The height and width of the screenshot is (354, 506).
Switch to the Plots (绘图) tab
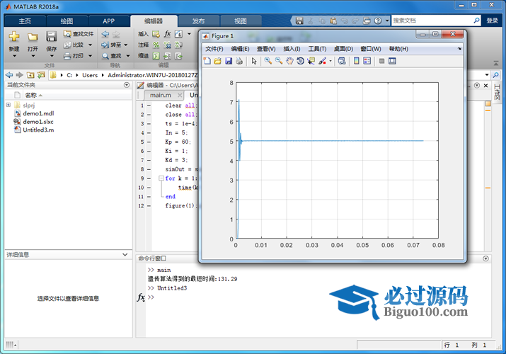(x=67, y=21)
